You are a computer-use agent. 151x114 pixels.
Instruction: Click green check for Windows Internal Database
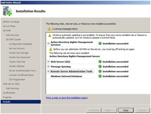(x=100, y=76)
